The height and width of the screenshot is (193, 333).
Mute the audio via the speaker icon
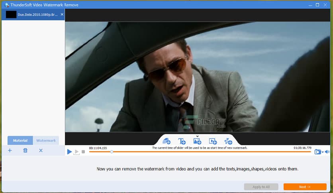327,152
